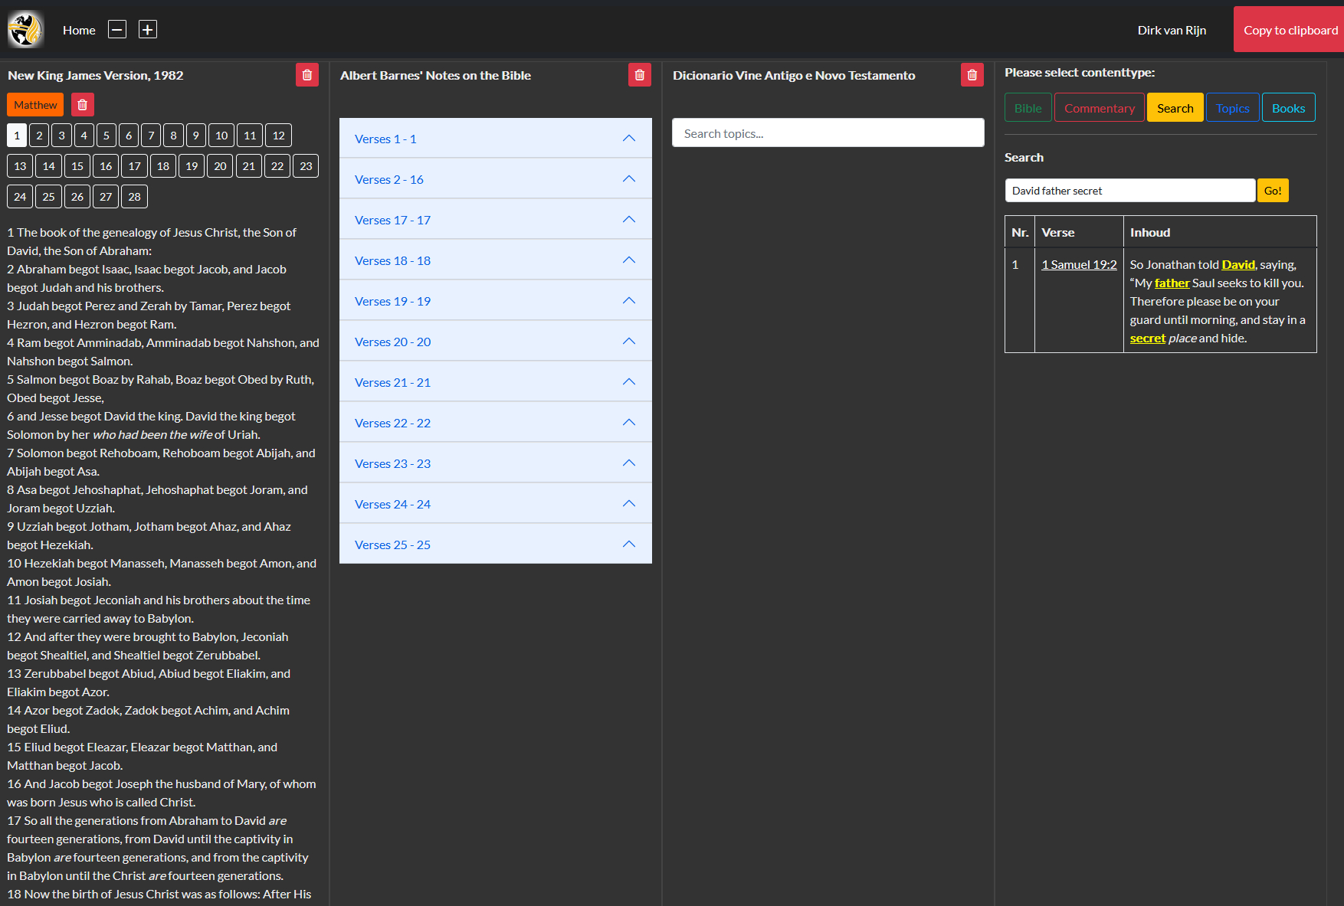Open the 1 Samuel 19:2 verse link
Screen dimensions: 1344x906
pyautogui.click(x=1079, y=265)
